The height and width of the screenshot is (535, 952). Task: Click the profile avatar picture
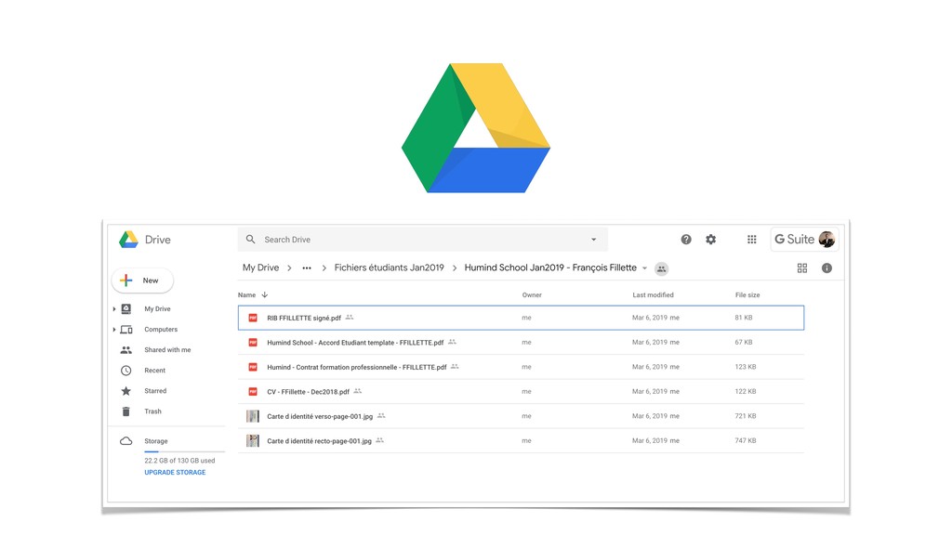(826, 240)
